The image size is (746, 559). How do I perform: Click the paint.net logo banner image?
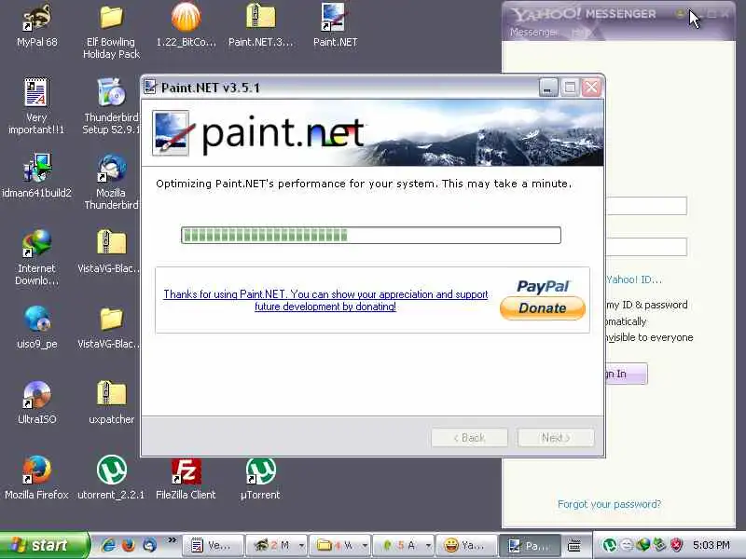click(372, 133)
